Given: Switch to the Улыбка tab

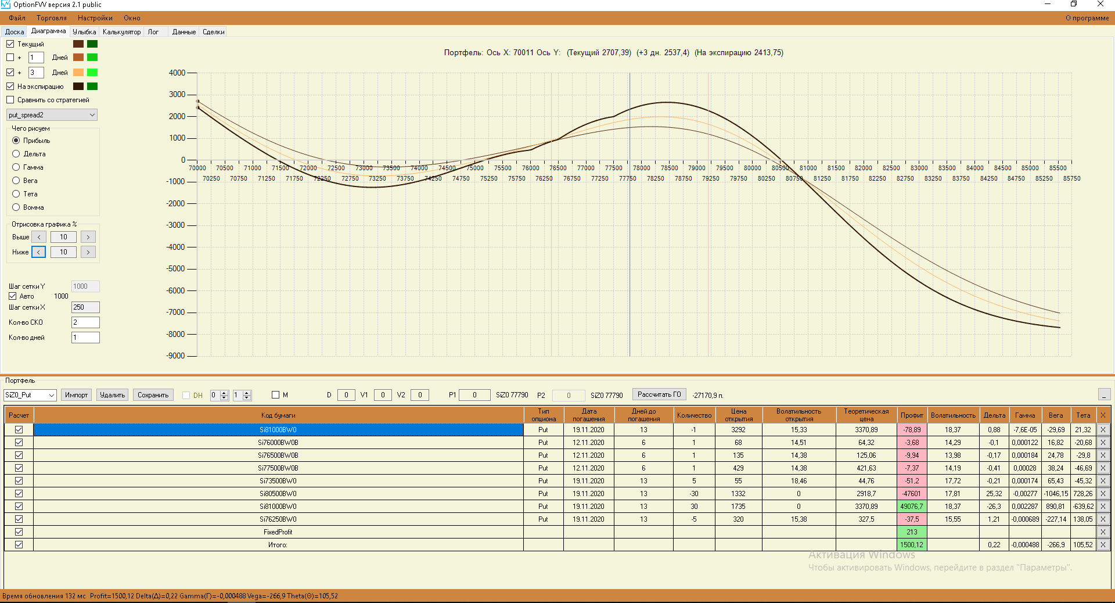Looking at the screenshot, I should point(84,32).
